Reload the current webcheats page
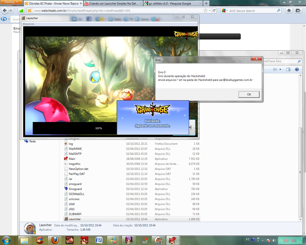Image resolution: width=306 pixels, height=245 pixels. point(214,10)
